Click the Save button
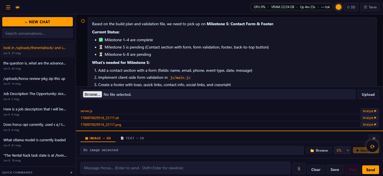 click(x=335, y=170)
